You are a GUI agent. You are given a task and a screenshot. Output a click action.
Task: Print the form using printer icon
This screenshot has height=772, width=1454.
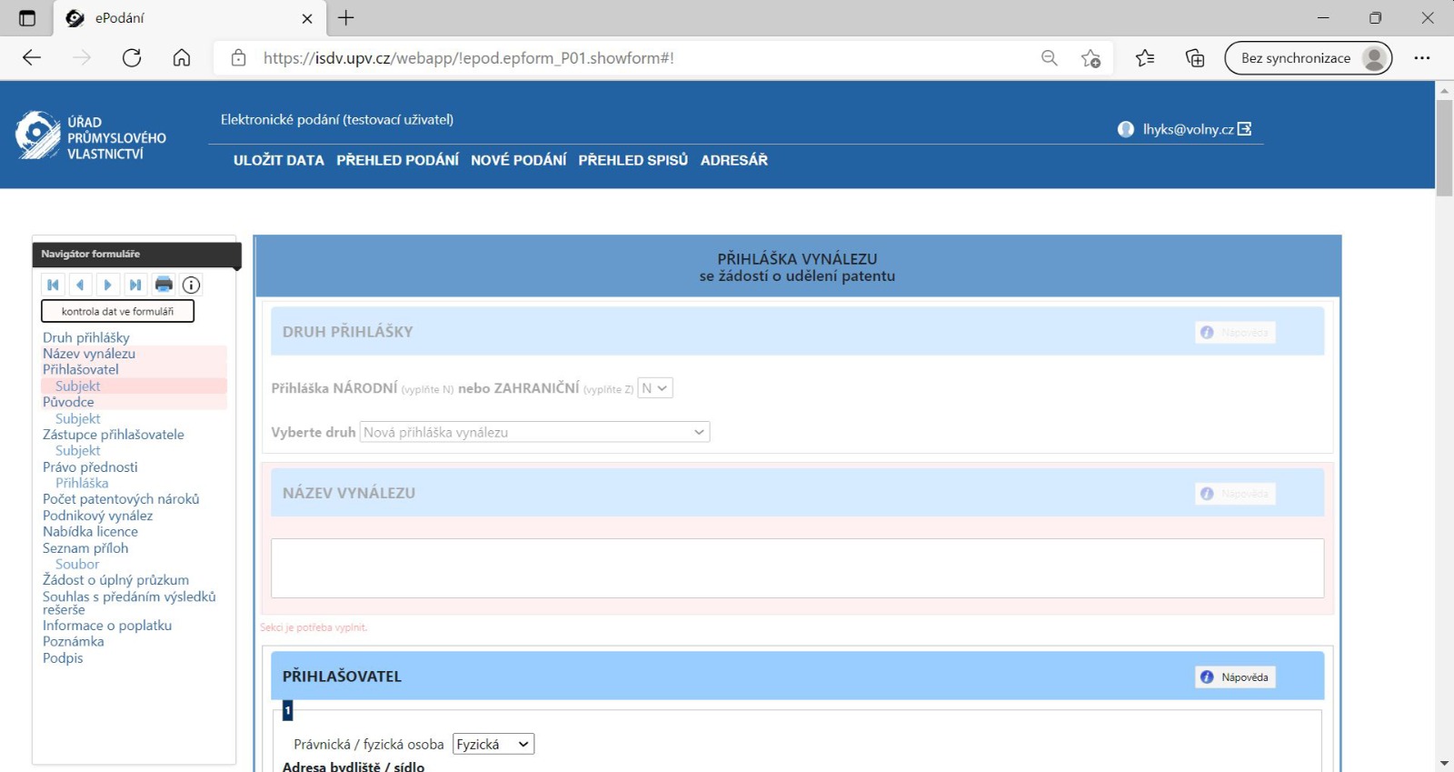(x=164, y=285)
